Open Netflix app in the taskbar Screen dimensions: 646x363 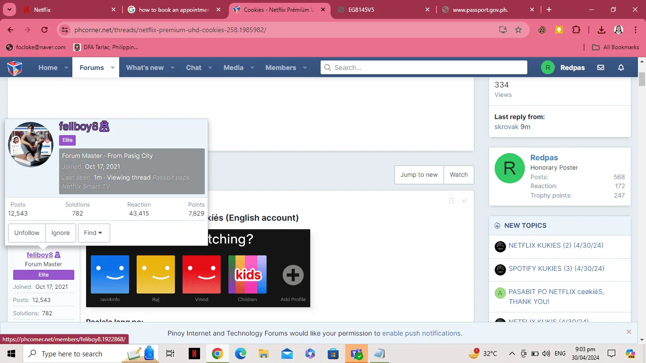point(194,354)
